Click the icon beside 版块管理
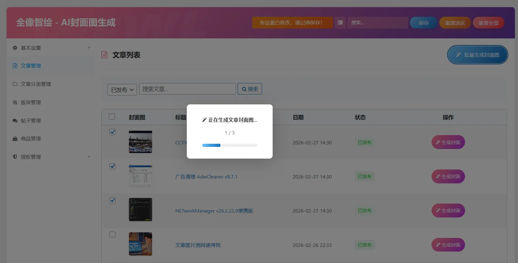Viewport: 518px width, 263px height. coord(15,102)
